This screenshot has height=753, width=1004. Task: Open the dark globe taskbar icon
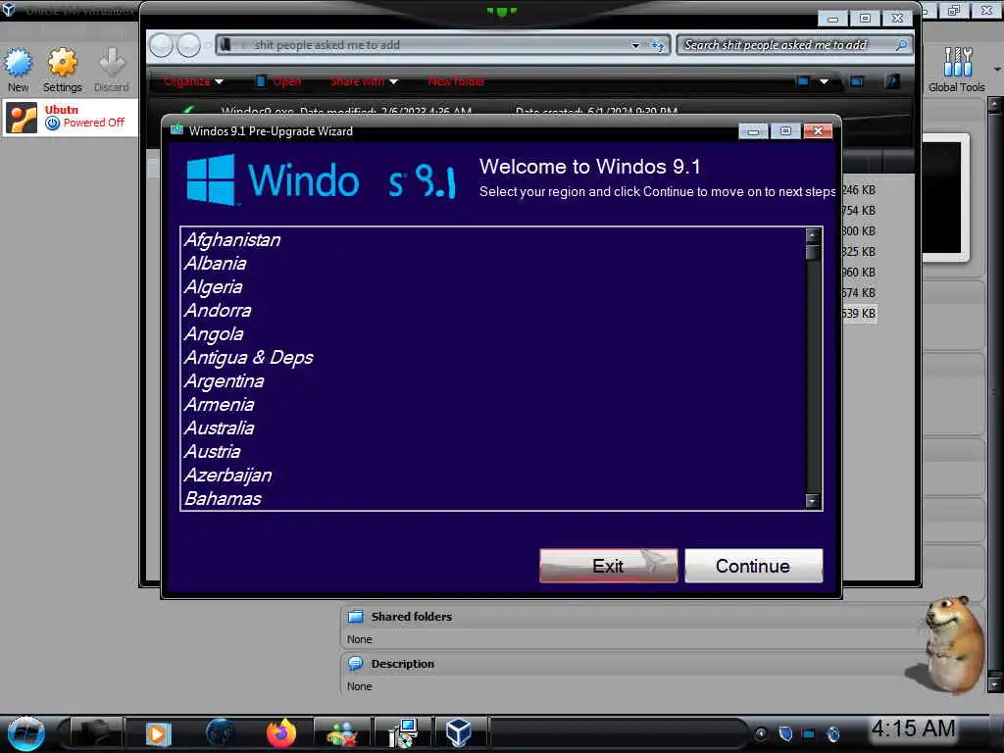(220, 732)
